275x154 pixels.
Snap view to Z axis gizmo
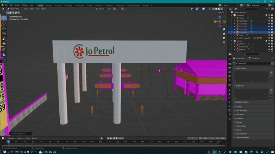pos(220,17)
